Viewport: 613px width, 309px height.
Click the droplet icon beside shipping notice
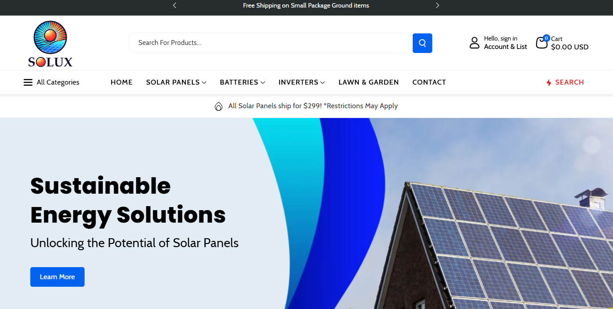(219, 106)
